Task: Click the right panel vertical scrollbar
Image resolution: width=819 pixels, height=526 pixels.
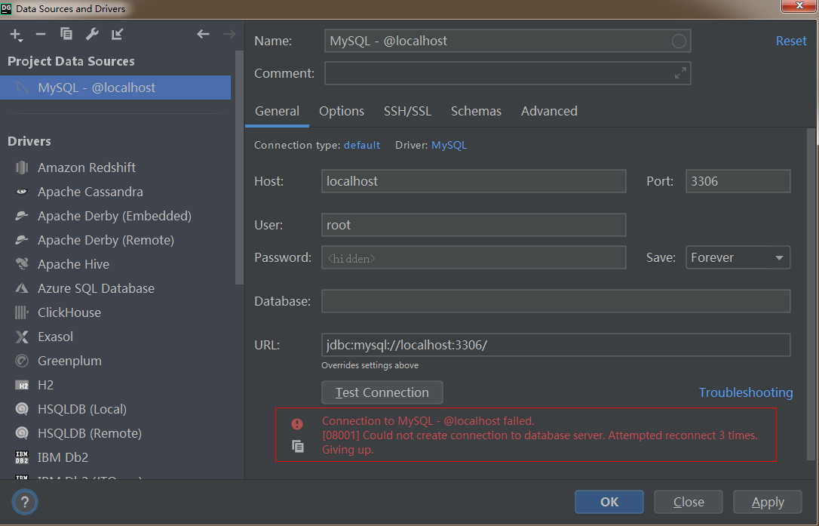Action: coord(811,294)
